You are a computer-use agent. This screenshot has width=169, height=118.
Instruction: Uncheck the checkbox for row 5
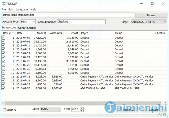tap(3, 53)
